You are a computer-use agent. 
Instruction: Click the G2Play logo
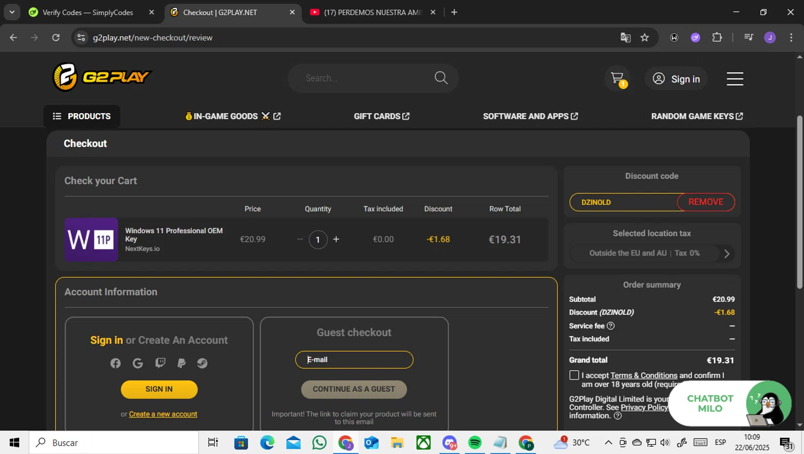tap(102, 77)
